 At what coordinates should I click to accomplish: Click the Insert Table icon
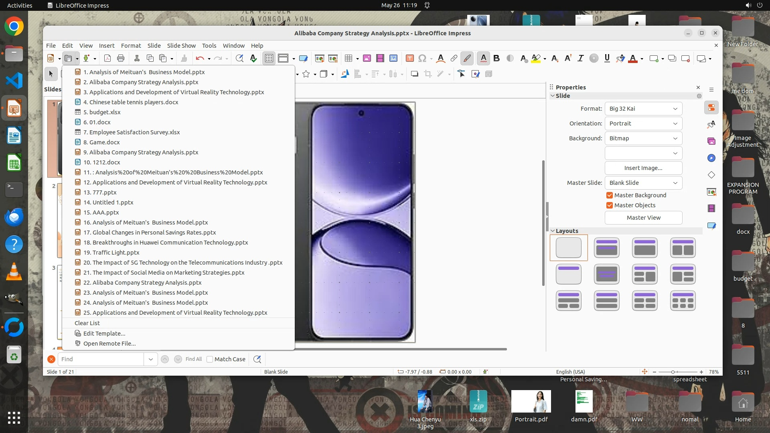pos(348,59)
